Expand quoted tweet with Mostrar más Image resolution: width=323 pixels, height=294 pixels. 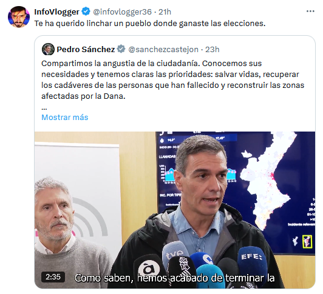65,117
